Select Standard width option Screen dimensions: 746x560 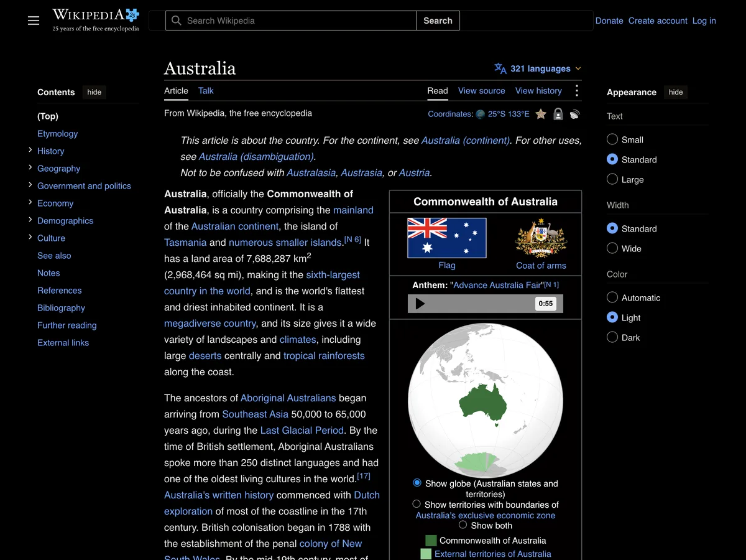(x=612, y=229)
